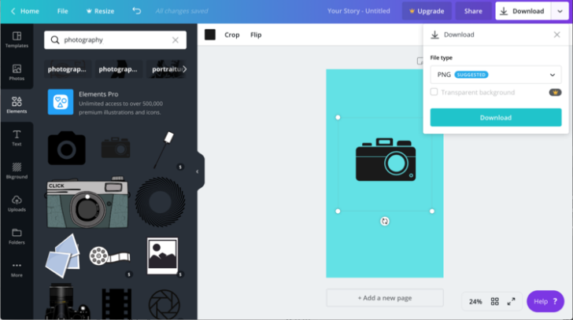Open the File menu
The width and height of the screenshot is (573, 320).
(63, 11)
